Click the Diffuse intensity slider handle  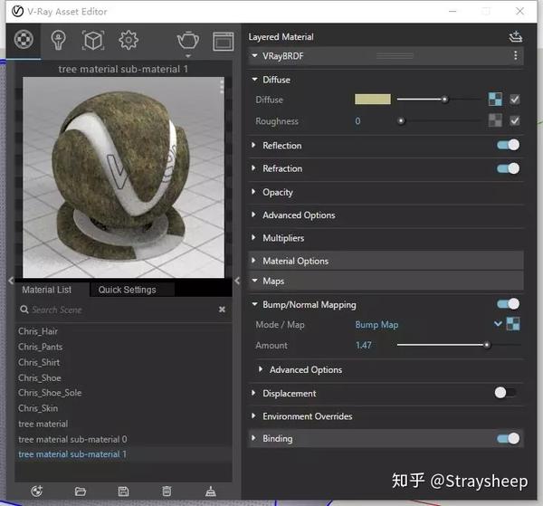pos(444,100)
